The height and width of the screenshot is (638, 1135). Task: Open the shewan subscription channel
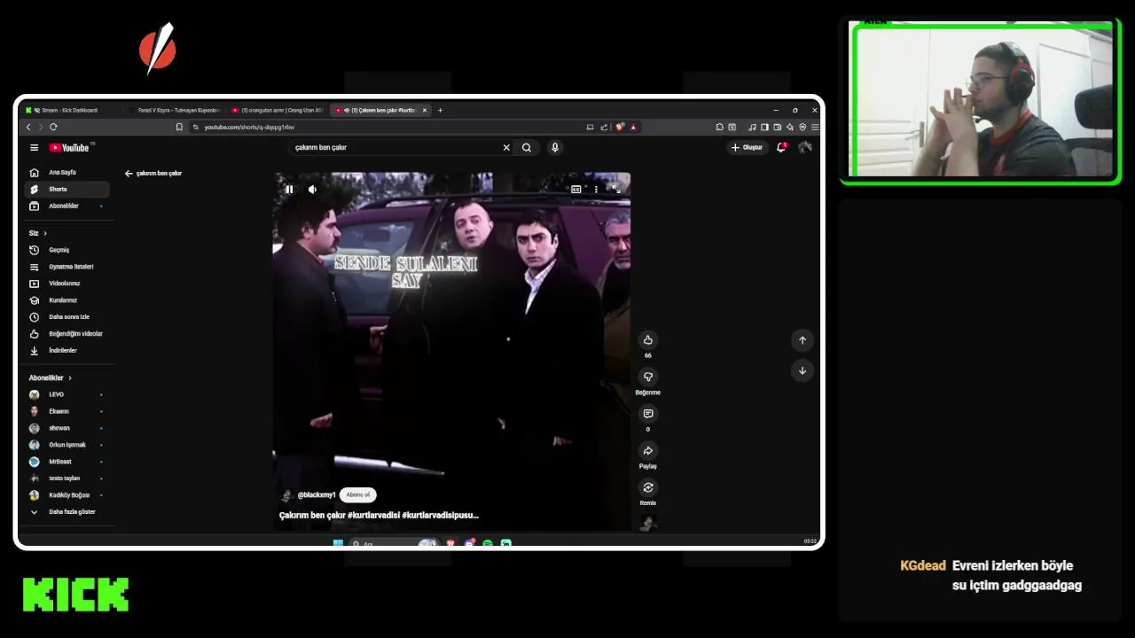[67, 428]
